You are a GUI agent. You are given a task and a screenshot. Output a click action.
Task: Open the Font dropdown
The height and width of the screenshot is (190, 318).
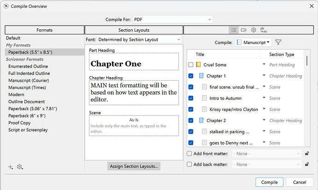[139, 39]
